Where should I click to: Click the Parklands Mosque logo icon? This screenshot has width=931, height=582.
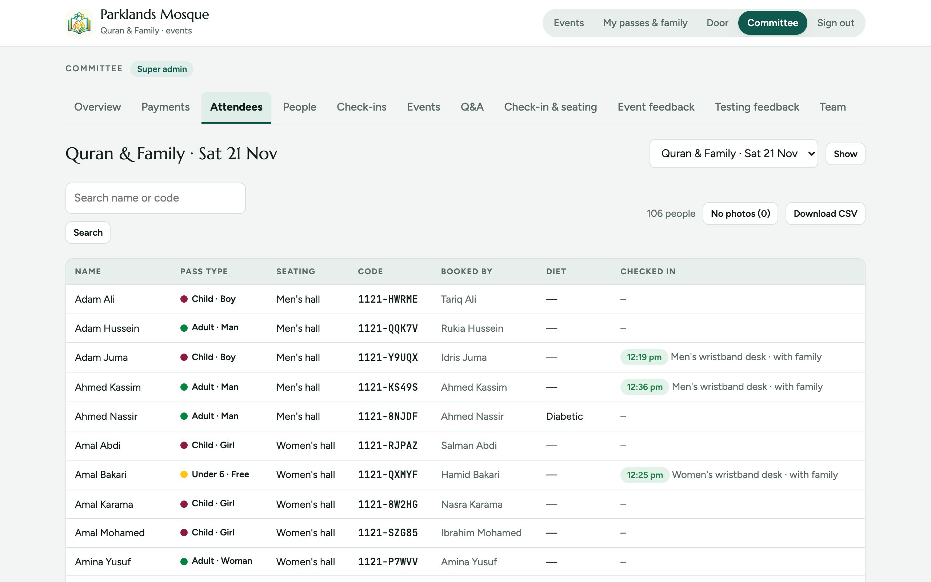(79, 23)
